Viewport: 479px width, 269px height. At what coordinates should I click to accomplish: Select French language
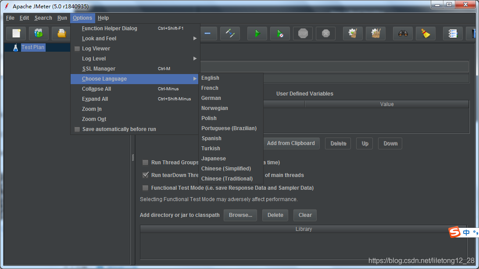click(231, 88)
